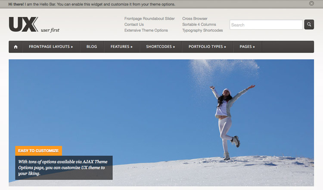Expand the Pages menu
Screen dimensions: 323x190
[x=247, y=47]
